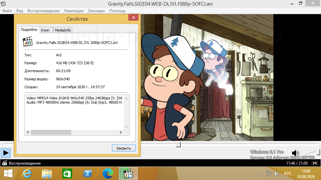Click Media Player Classic taskbar icon

click(x=128, y=174)
